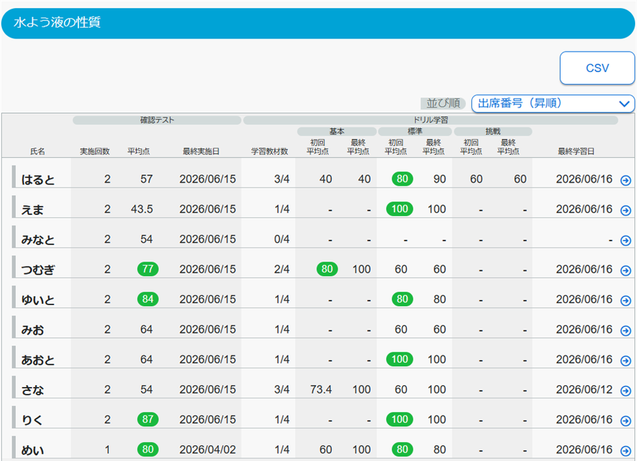Click つむぎ's green average score 77
637x461 pixels.
148,269
